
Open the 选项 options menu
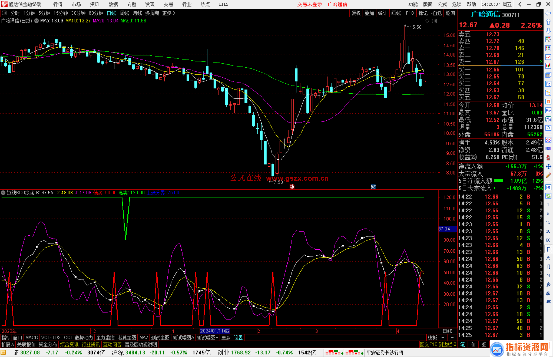click(457, 4)
